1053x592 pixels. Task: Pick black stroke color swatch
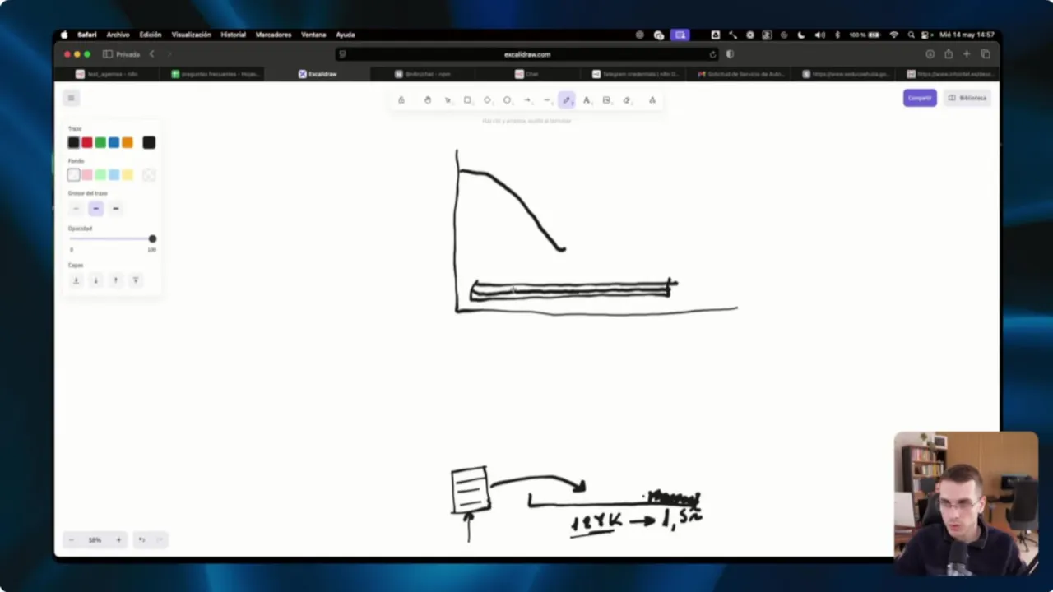(x=73, y=143)
